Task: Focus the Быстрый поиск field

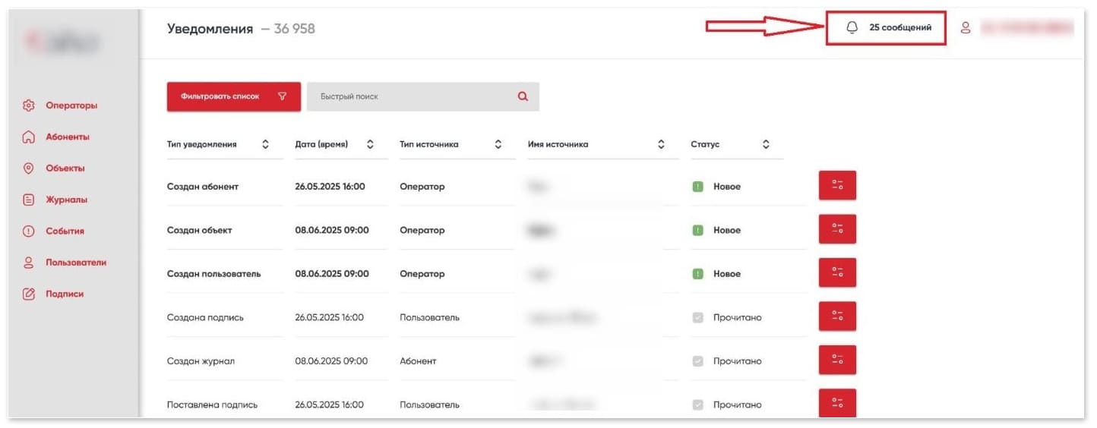Action: coord(423,96)
